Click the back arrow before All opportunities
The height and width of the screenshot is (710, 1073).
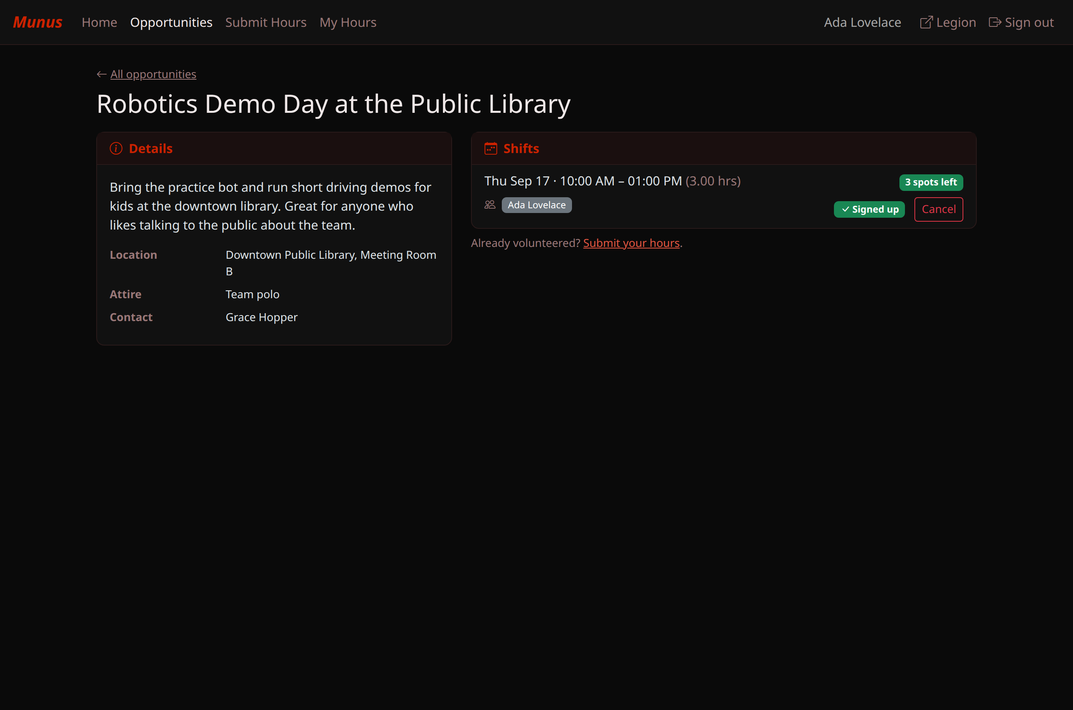tap(101, 74)
